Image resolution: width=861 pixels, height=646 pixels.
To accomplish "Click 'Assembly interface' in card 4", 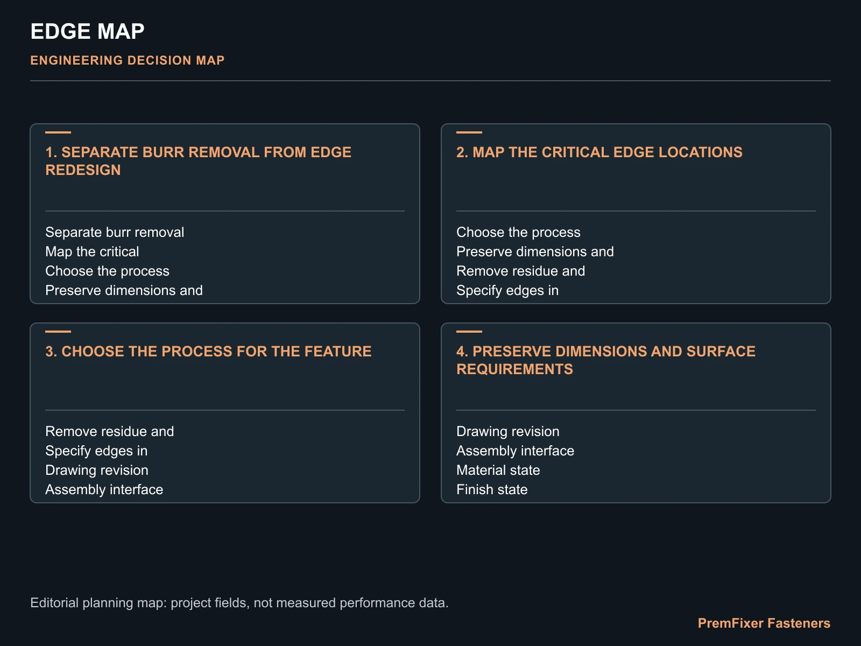I will tap(516, 451).
